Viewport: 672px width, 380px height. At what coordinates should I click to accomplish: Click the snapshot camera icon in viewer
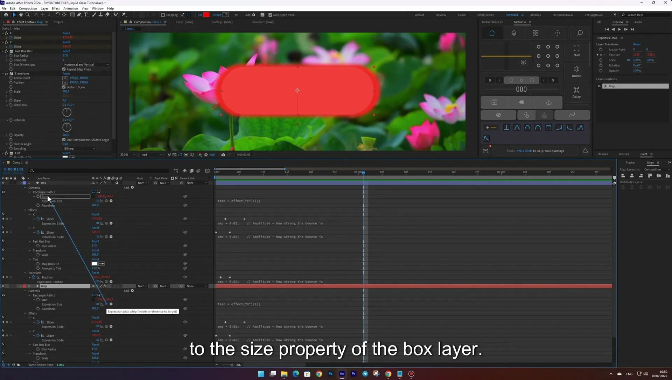[x=223, y=155]
